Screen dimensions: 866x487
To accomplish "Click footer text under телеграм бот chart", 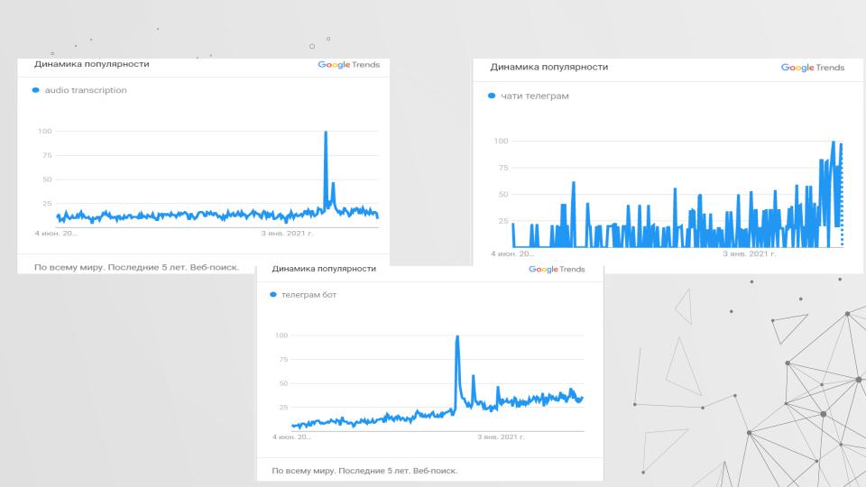I will point(364,471).
